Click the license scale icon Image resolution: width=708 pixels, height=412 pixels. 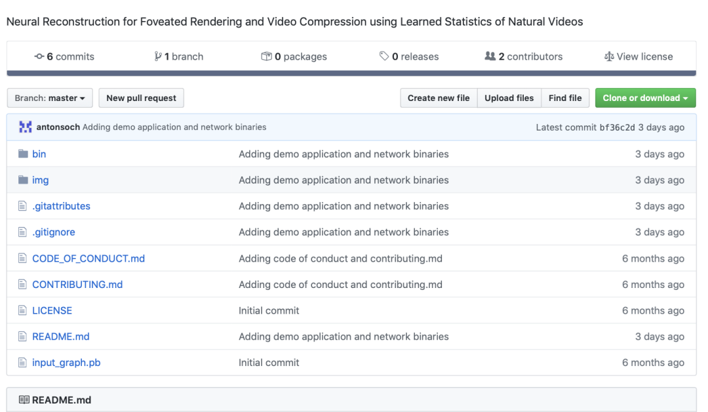coord(609,56)
